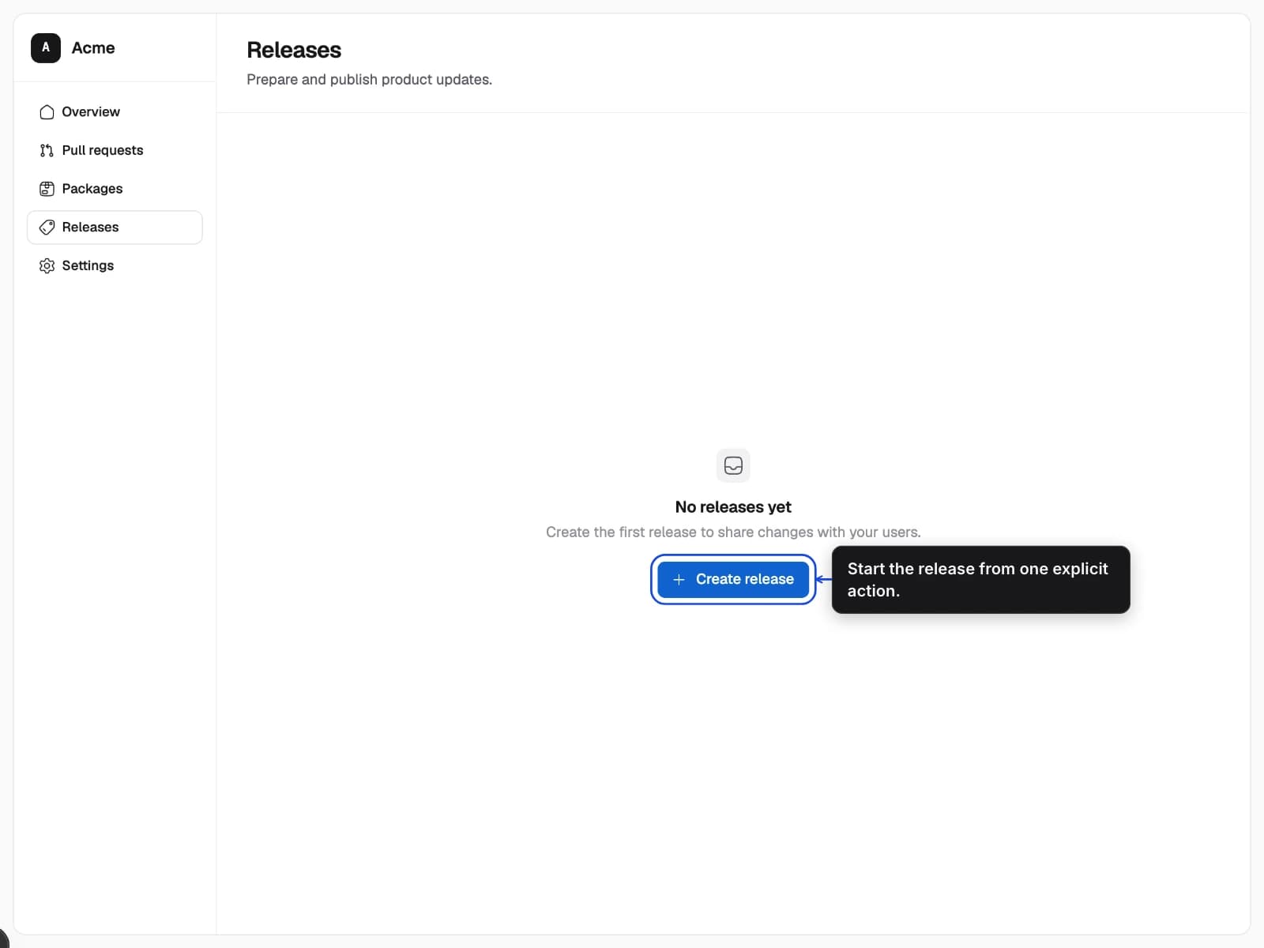Click the empty-state inbox icon
This screenshot has height=948, width=1264.
(x=733, y=465)
